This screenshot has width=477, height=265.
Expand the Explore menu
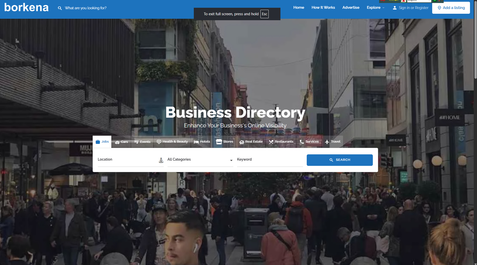[375, 7]
